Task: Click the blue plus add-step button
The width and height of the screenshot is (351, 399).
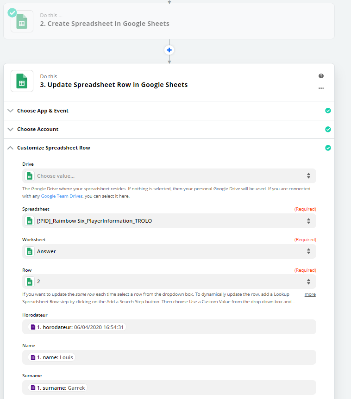Action: (169, 50)
